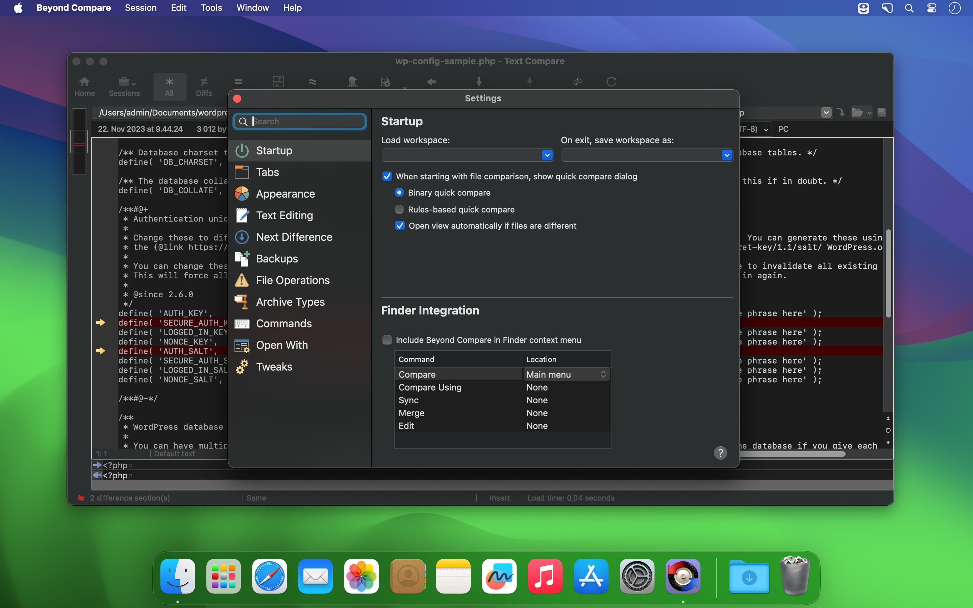The width and height of the screenshot is (973, 608).
Task: Show All lines using the asterisk icon
Action: point(169,86)
